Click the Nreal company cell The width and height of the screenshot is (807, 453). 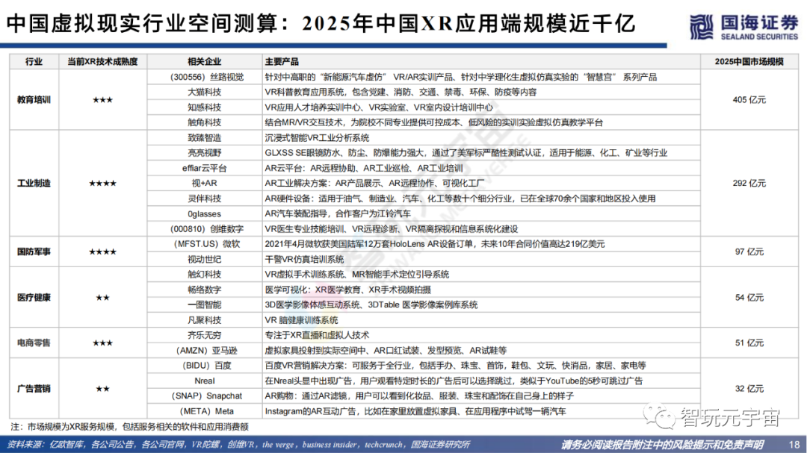click(204, 381)
